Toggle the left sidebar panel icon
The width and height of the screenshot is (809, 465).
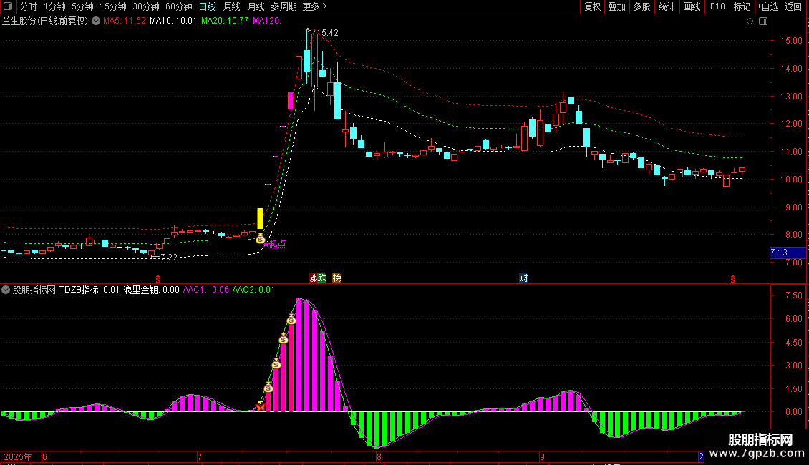tap(9, 7)
